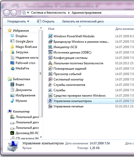Click the Музыка note icon

12,101
